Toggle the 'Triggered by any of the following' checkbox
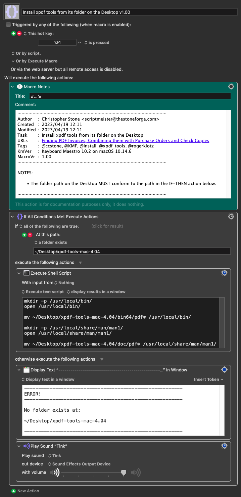The height and width of the screenshot is (497, 241). 8,25
